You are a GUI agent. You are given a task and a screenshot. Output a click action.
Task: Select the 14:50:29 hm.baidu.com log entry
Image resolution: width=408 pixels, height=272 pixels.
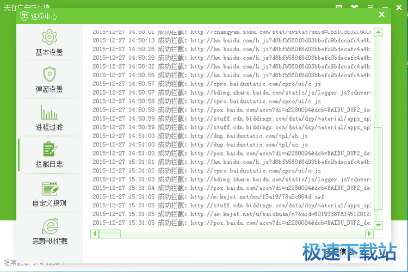tap(232, 58)
